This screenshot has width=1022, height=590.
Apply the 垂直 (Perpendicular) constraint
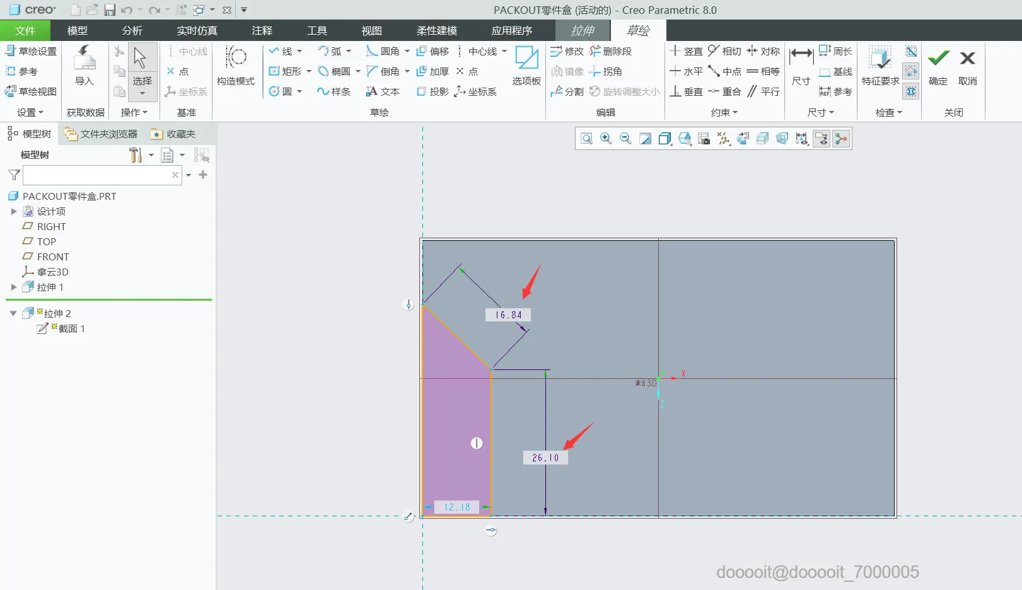pos(686,91)
